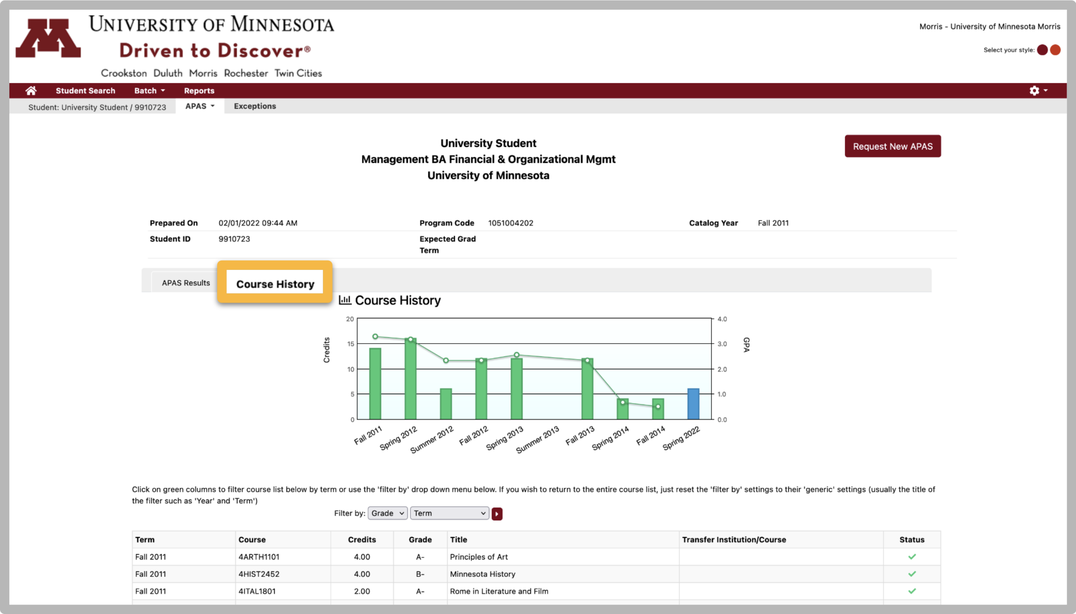
Task: Click Request New APAS button
Action: (893, 146)
